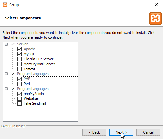Select the Apache label

[30, 49]
